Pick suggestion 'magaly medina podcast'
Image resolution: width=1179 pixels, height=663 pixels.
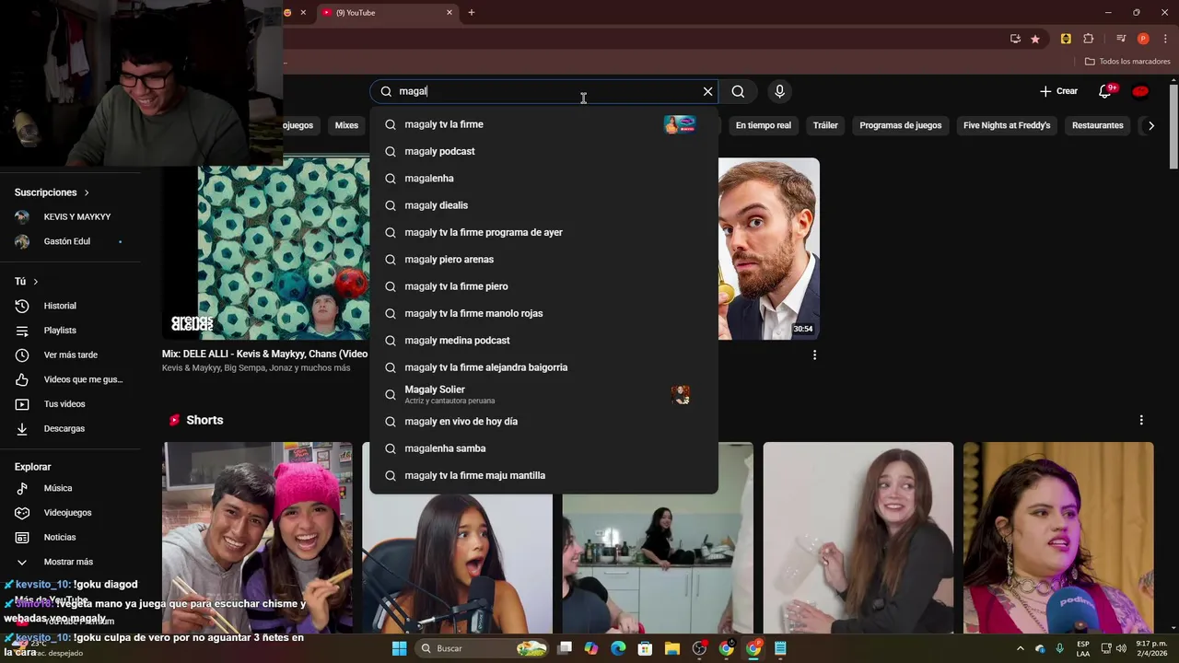pos(543,341)
